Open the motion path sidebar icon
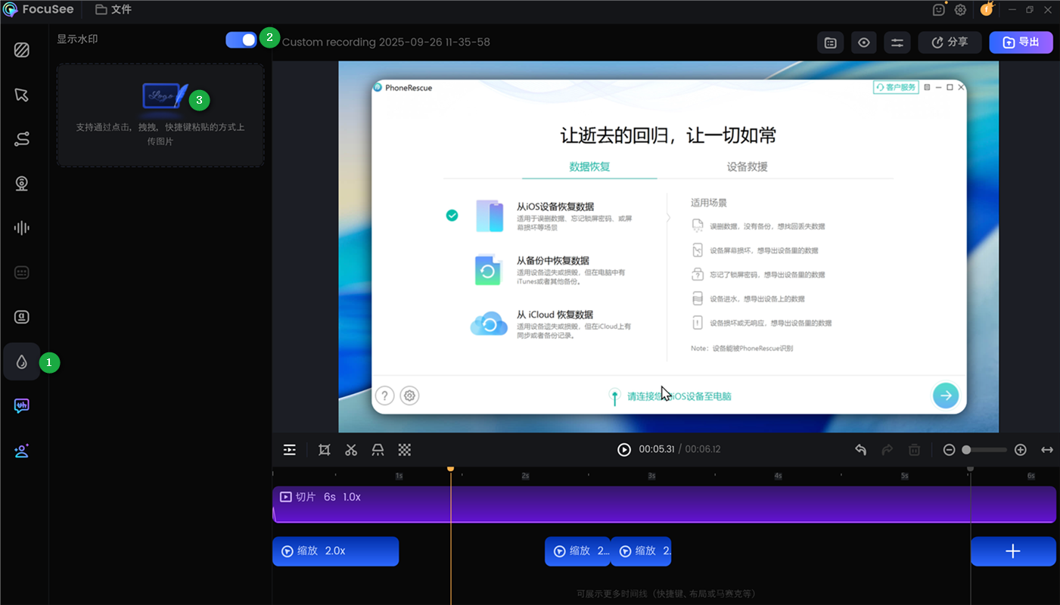This screenshot has height=605, width=1060. point(22,139)
